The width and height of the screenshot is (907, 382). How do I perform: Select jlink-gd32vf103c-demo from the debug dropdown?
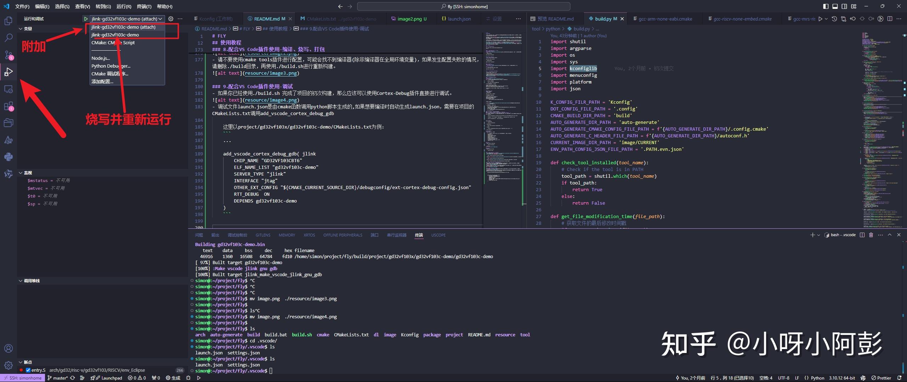pyautogui.click(x=116, y=35)
